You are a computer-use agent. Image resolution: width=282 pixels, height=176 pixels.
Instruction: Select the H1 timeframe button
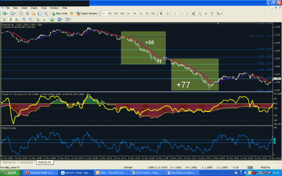(x=129, y=14)
